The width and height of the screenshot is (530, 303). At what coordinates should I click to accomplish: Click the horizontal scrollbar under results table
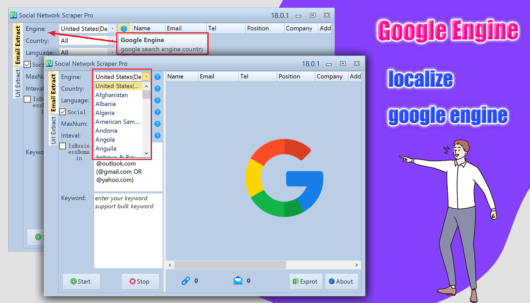(x=263, y=265)
